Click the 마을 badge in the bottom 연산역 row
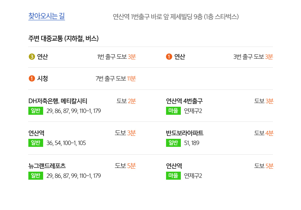This screenshot has width=301, height=210. (173, 176)
